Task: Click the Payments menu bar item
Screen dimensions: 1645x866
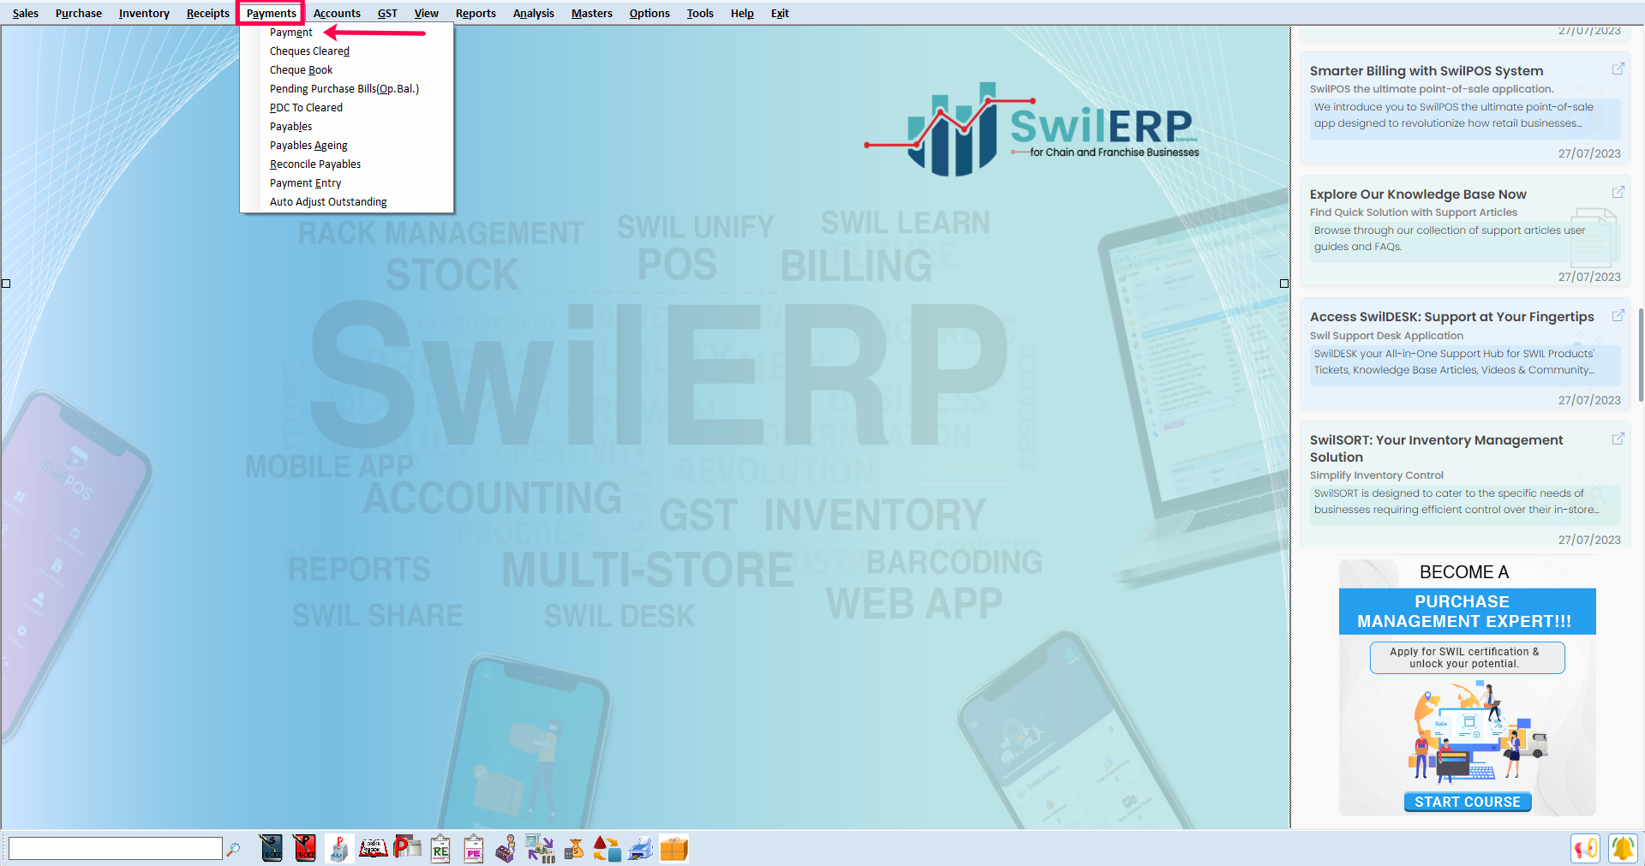Action: 271,13
